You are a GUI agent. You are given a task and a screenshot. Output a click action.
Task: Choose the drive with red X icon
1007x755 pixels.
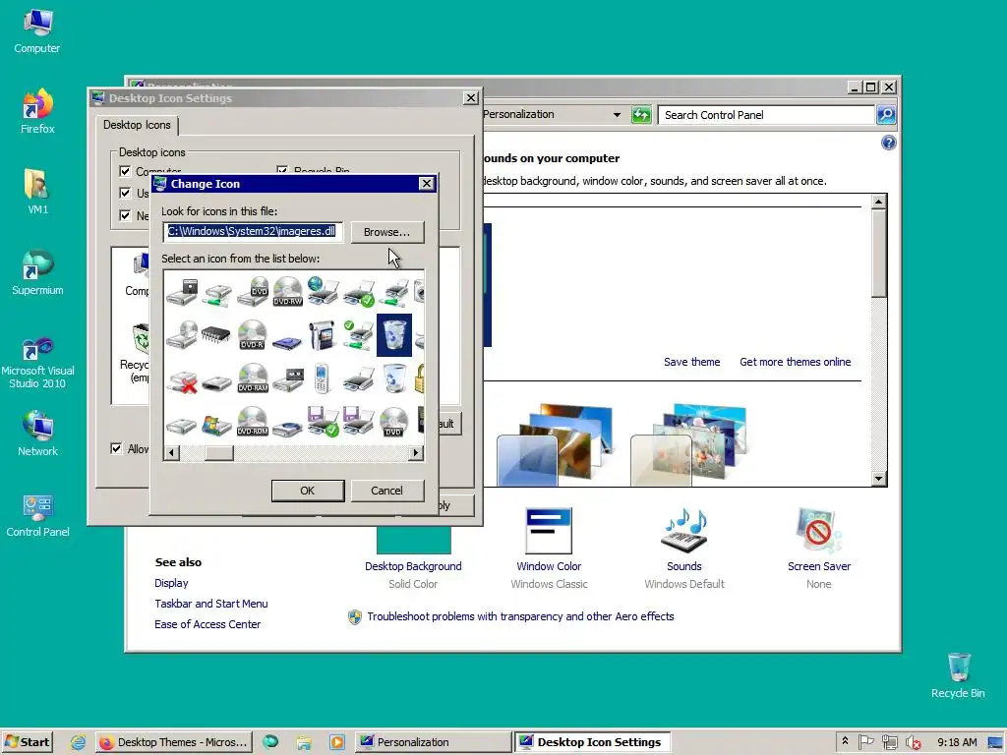[x=182, y=381]
